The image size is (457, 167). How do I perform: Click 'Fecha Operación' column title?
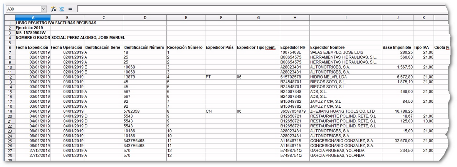67,47
